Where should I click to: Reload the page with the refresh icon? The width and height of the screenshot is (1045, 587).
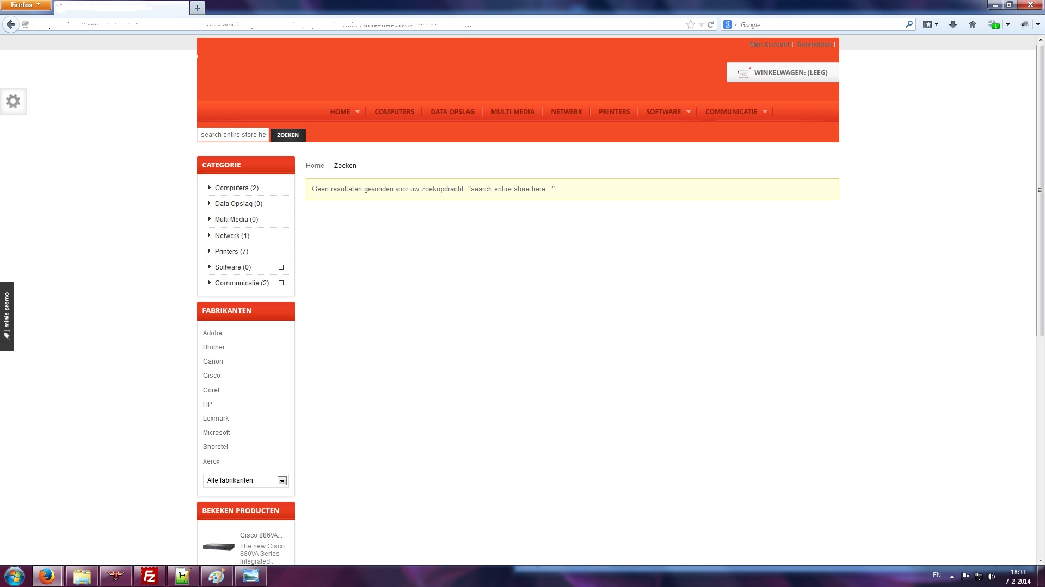(x=710, y=24)
